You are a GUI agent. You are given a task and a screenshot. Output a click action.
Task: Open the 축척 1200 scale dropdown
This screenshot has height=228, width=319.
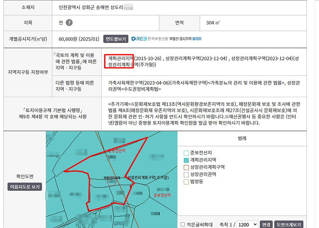pyautogui.click(x=247, y=224)
